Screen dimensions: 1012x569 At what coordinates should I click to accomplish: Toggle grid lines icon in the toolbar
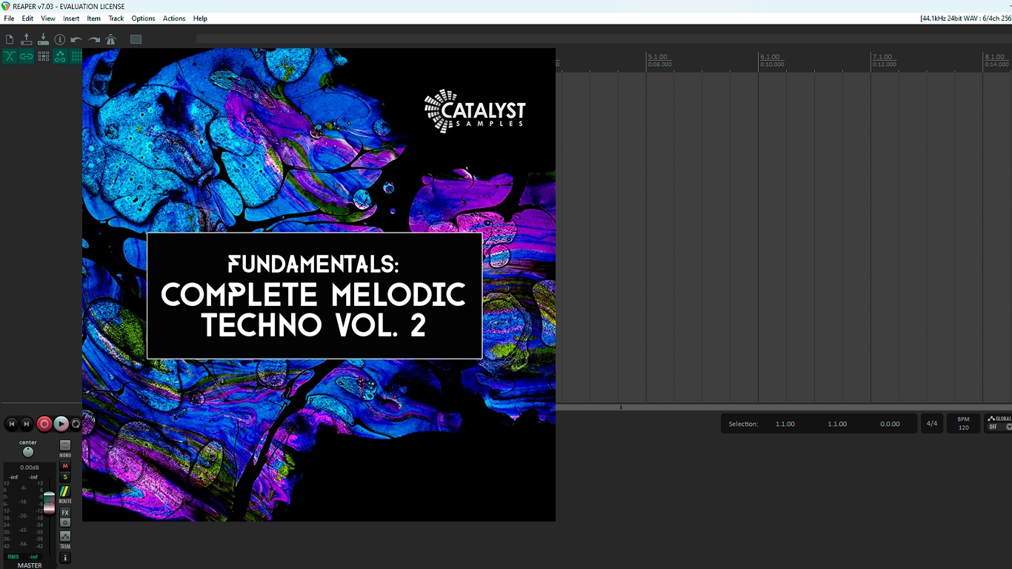pos(76,56)
